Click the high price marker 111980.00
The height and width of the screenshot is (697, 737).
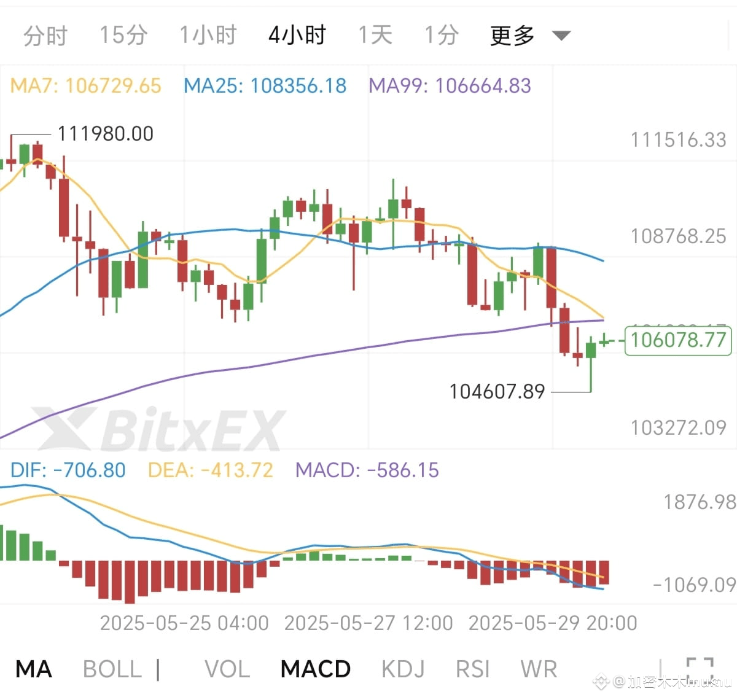click(x=106, y=133)
